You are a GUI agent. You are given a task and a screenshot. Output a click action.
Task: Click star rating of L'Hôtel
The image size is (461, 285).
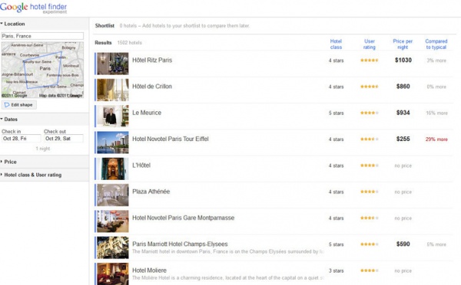click(370, 165)
